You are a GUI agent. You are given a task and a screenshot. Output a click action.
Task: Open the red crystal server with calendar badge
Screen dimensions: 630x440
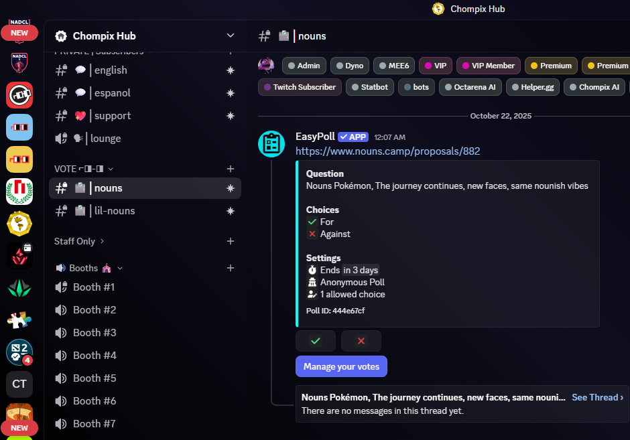tap(19, 256)
